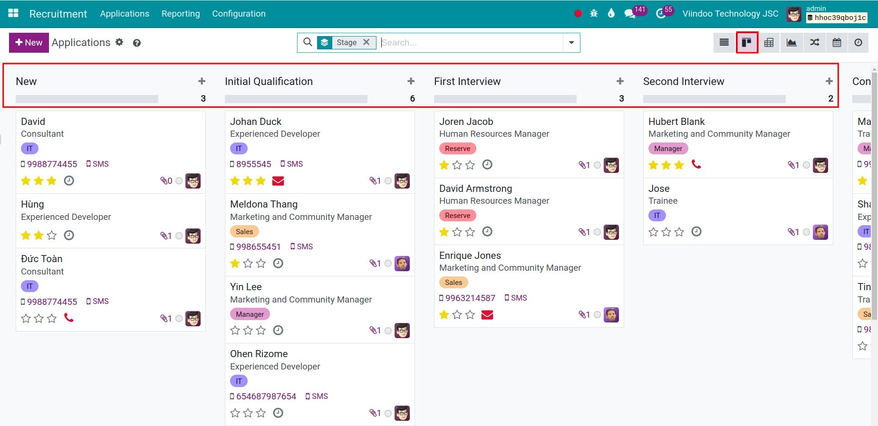
Task: Remove the Stage group filter
Action: (x=366, y=42)
